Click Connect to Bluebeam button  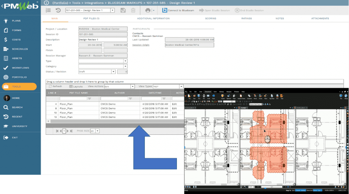pos(178,10)
